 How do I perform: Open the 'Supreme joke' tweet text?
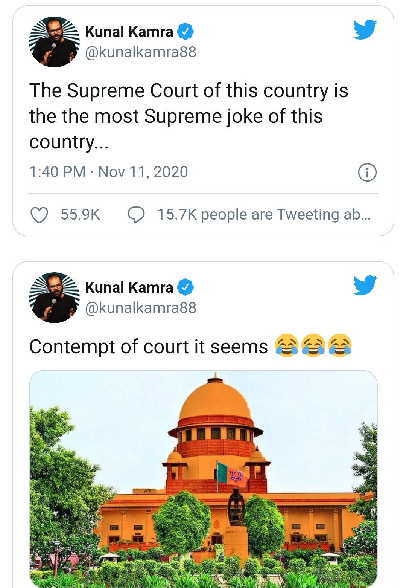point(188,116)
